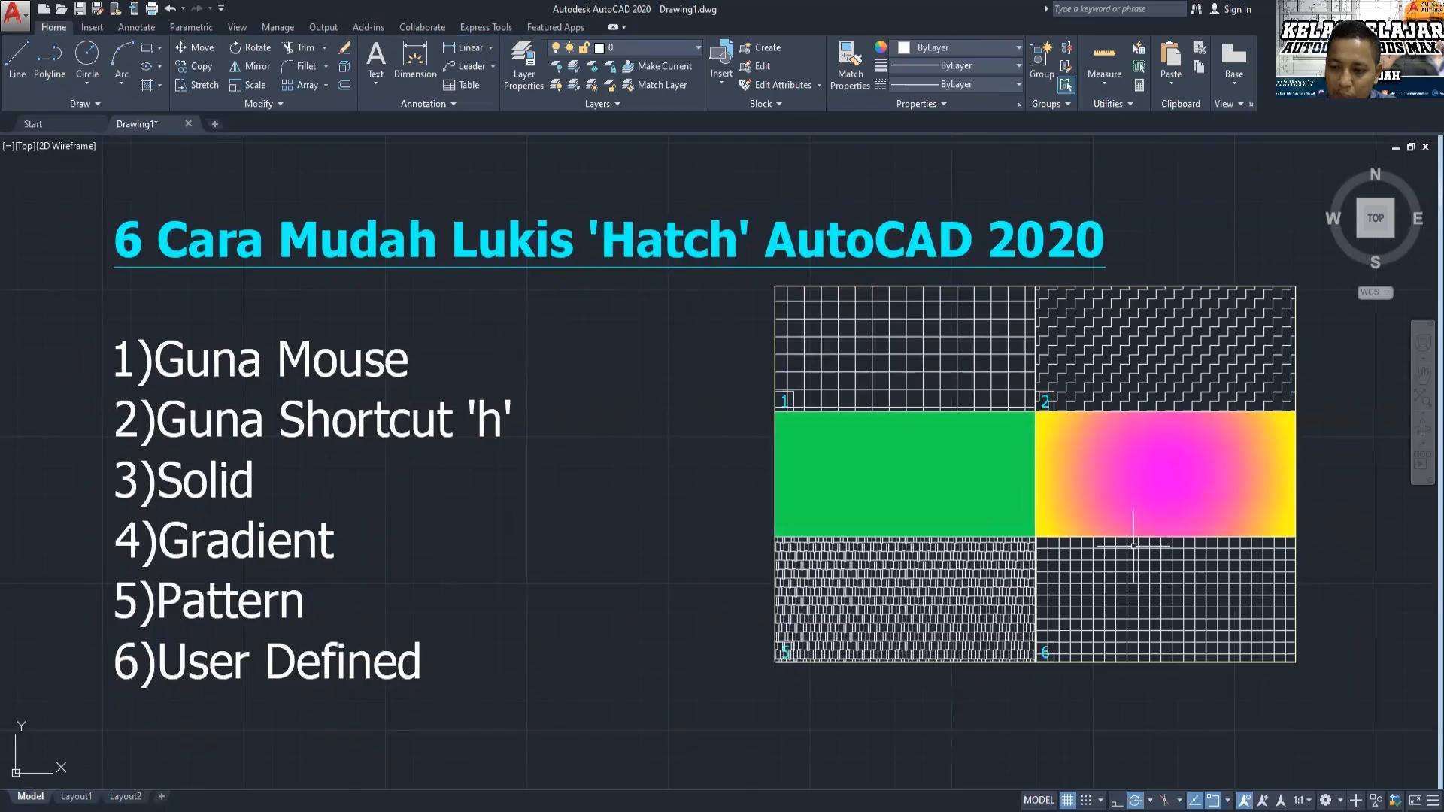The image size is (1444, 812).
Task: Open the Text annotation tool
Action: 375,60
